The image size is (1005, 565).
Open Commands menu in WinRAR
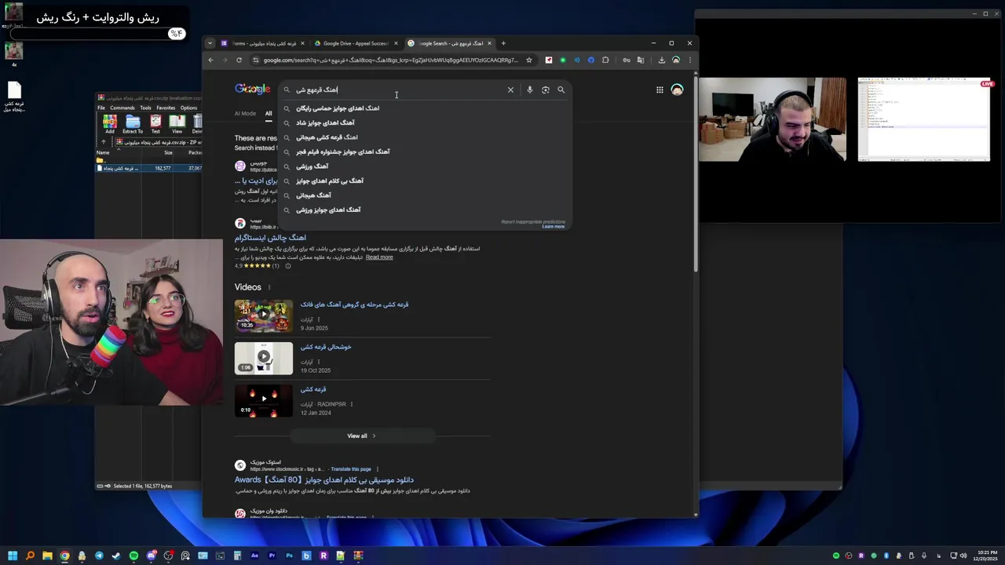pyautogui.click(x=122, y=108)
